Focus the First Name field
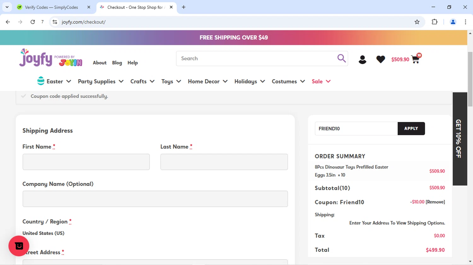473x265 pixels. click(86, 162)
